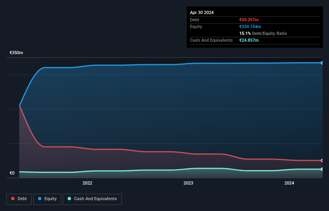The width and height of the screenshot is (329, 211).
Task: Click the Apr 30 2024 tooltip date
Action: pos(202,12)
